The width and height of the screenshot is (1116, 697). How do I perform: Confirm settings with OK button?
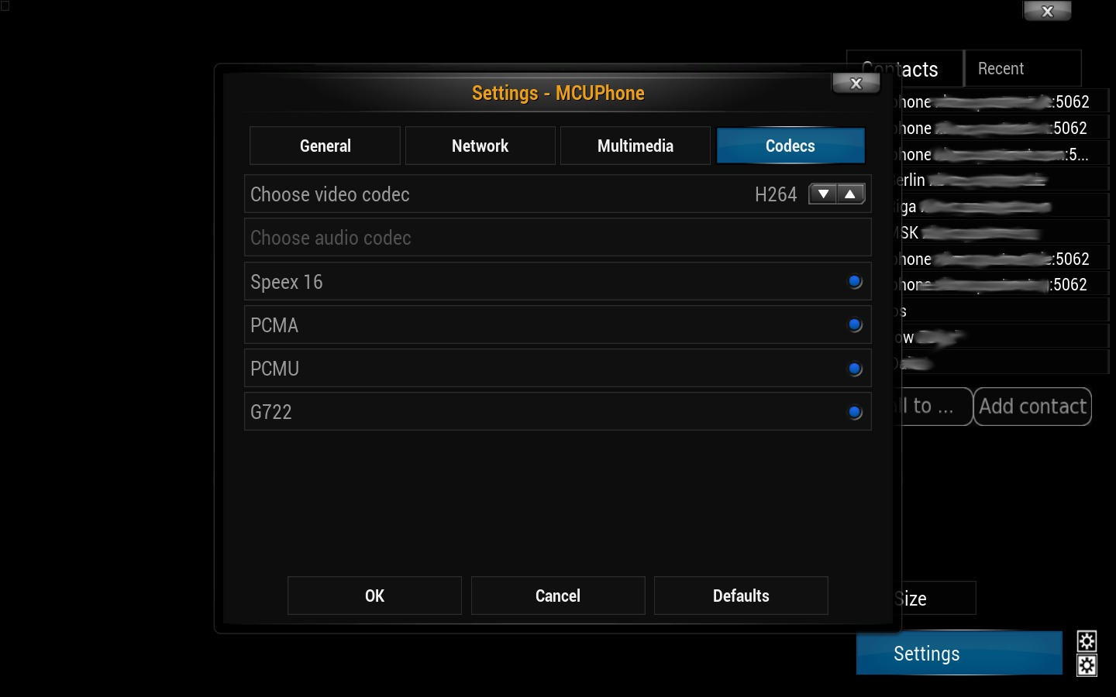[374, 596]
